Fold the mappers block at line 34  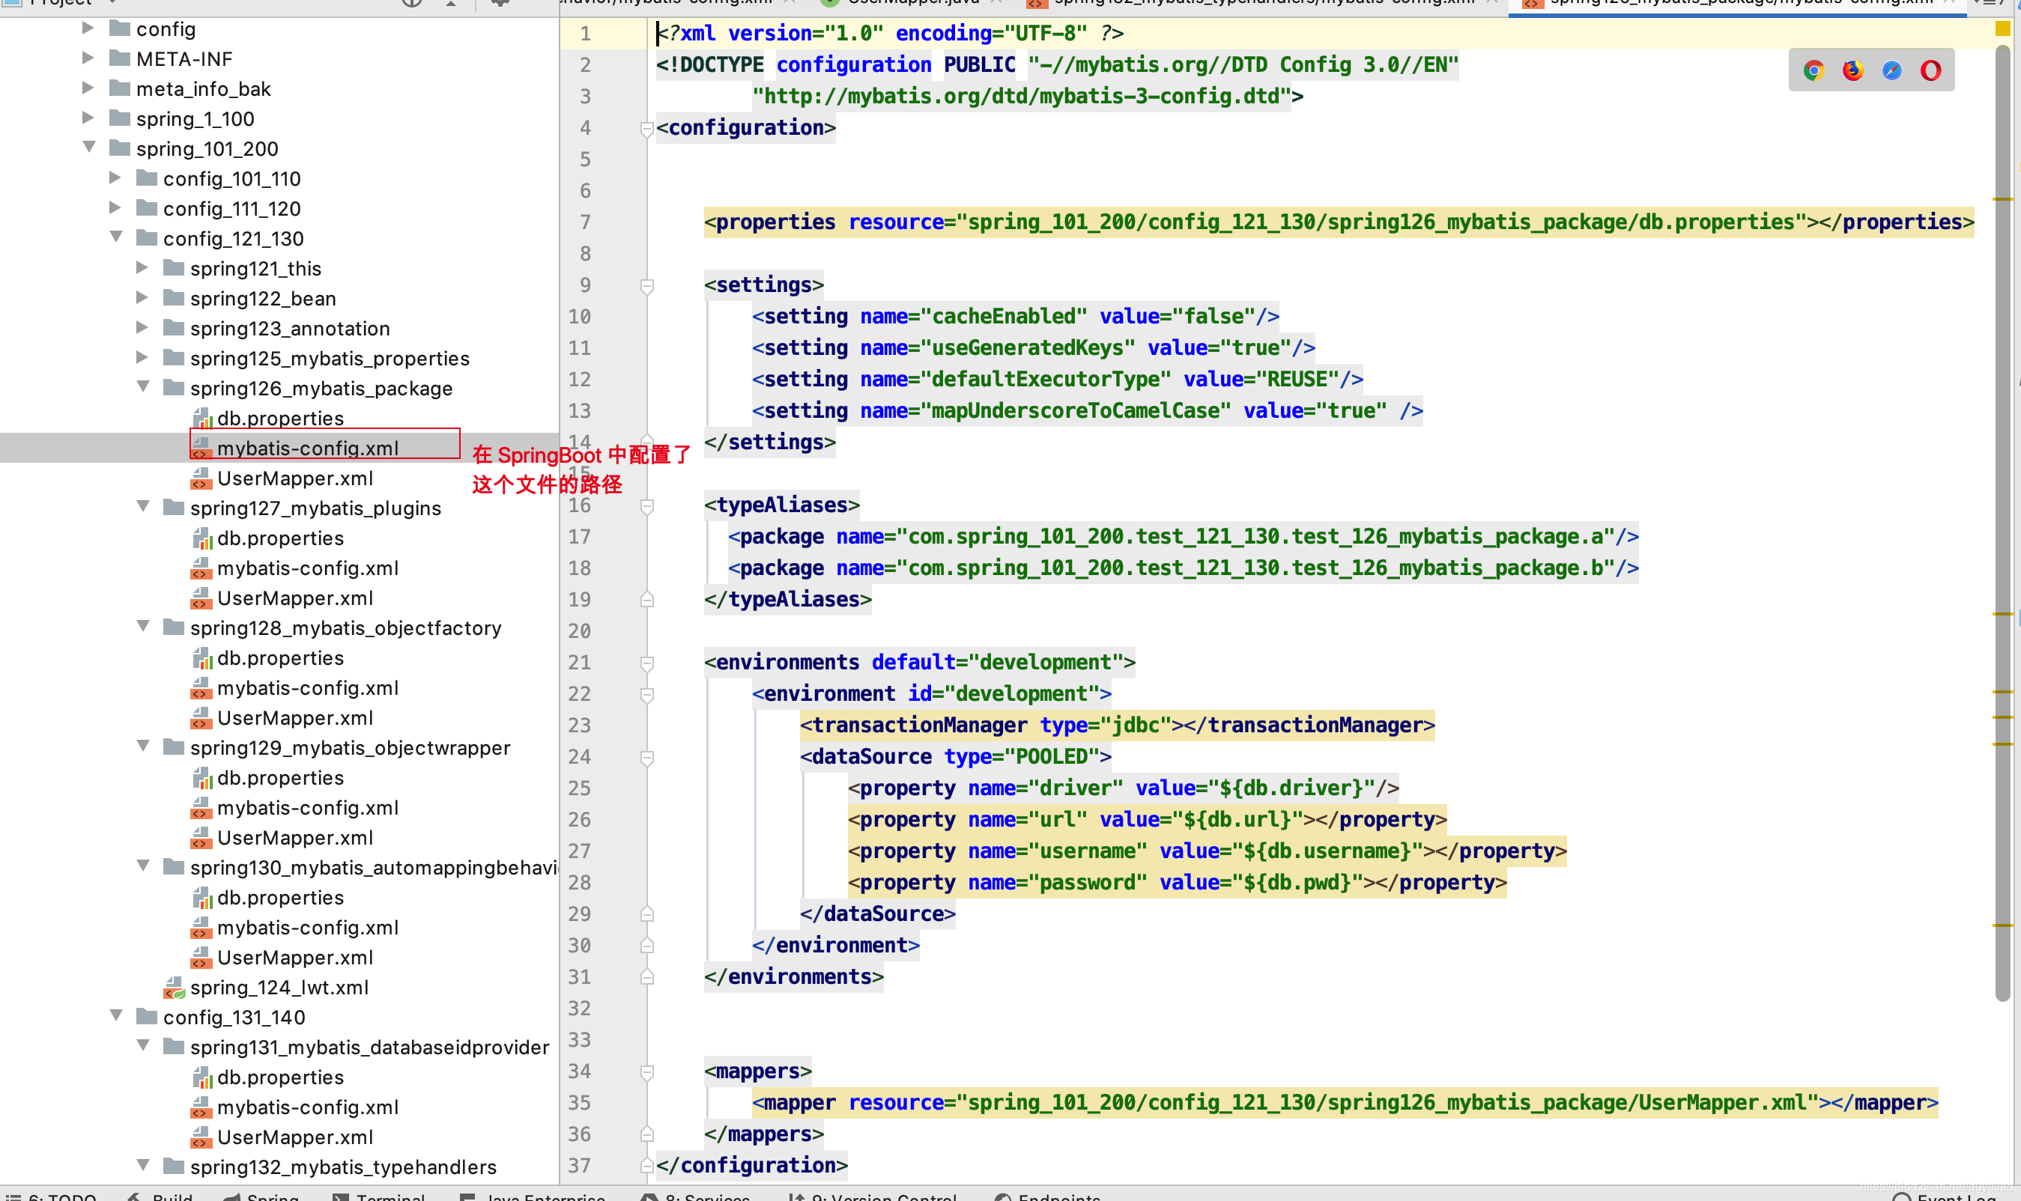tap(647, 1072)
